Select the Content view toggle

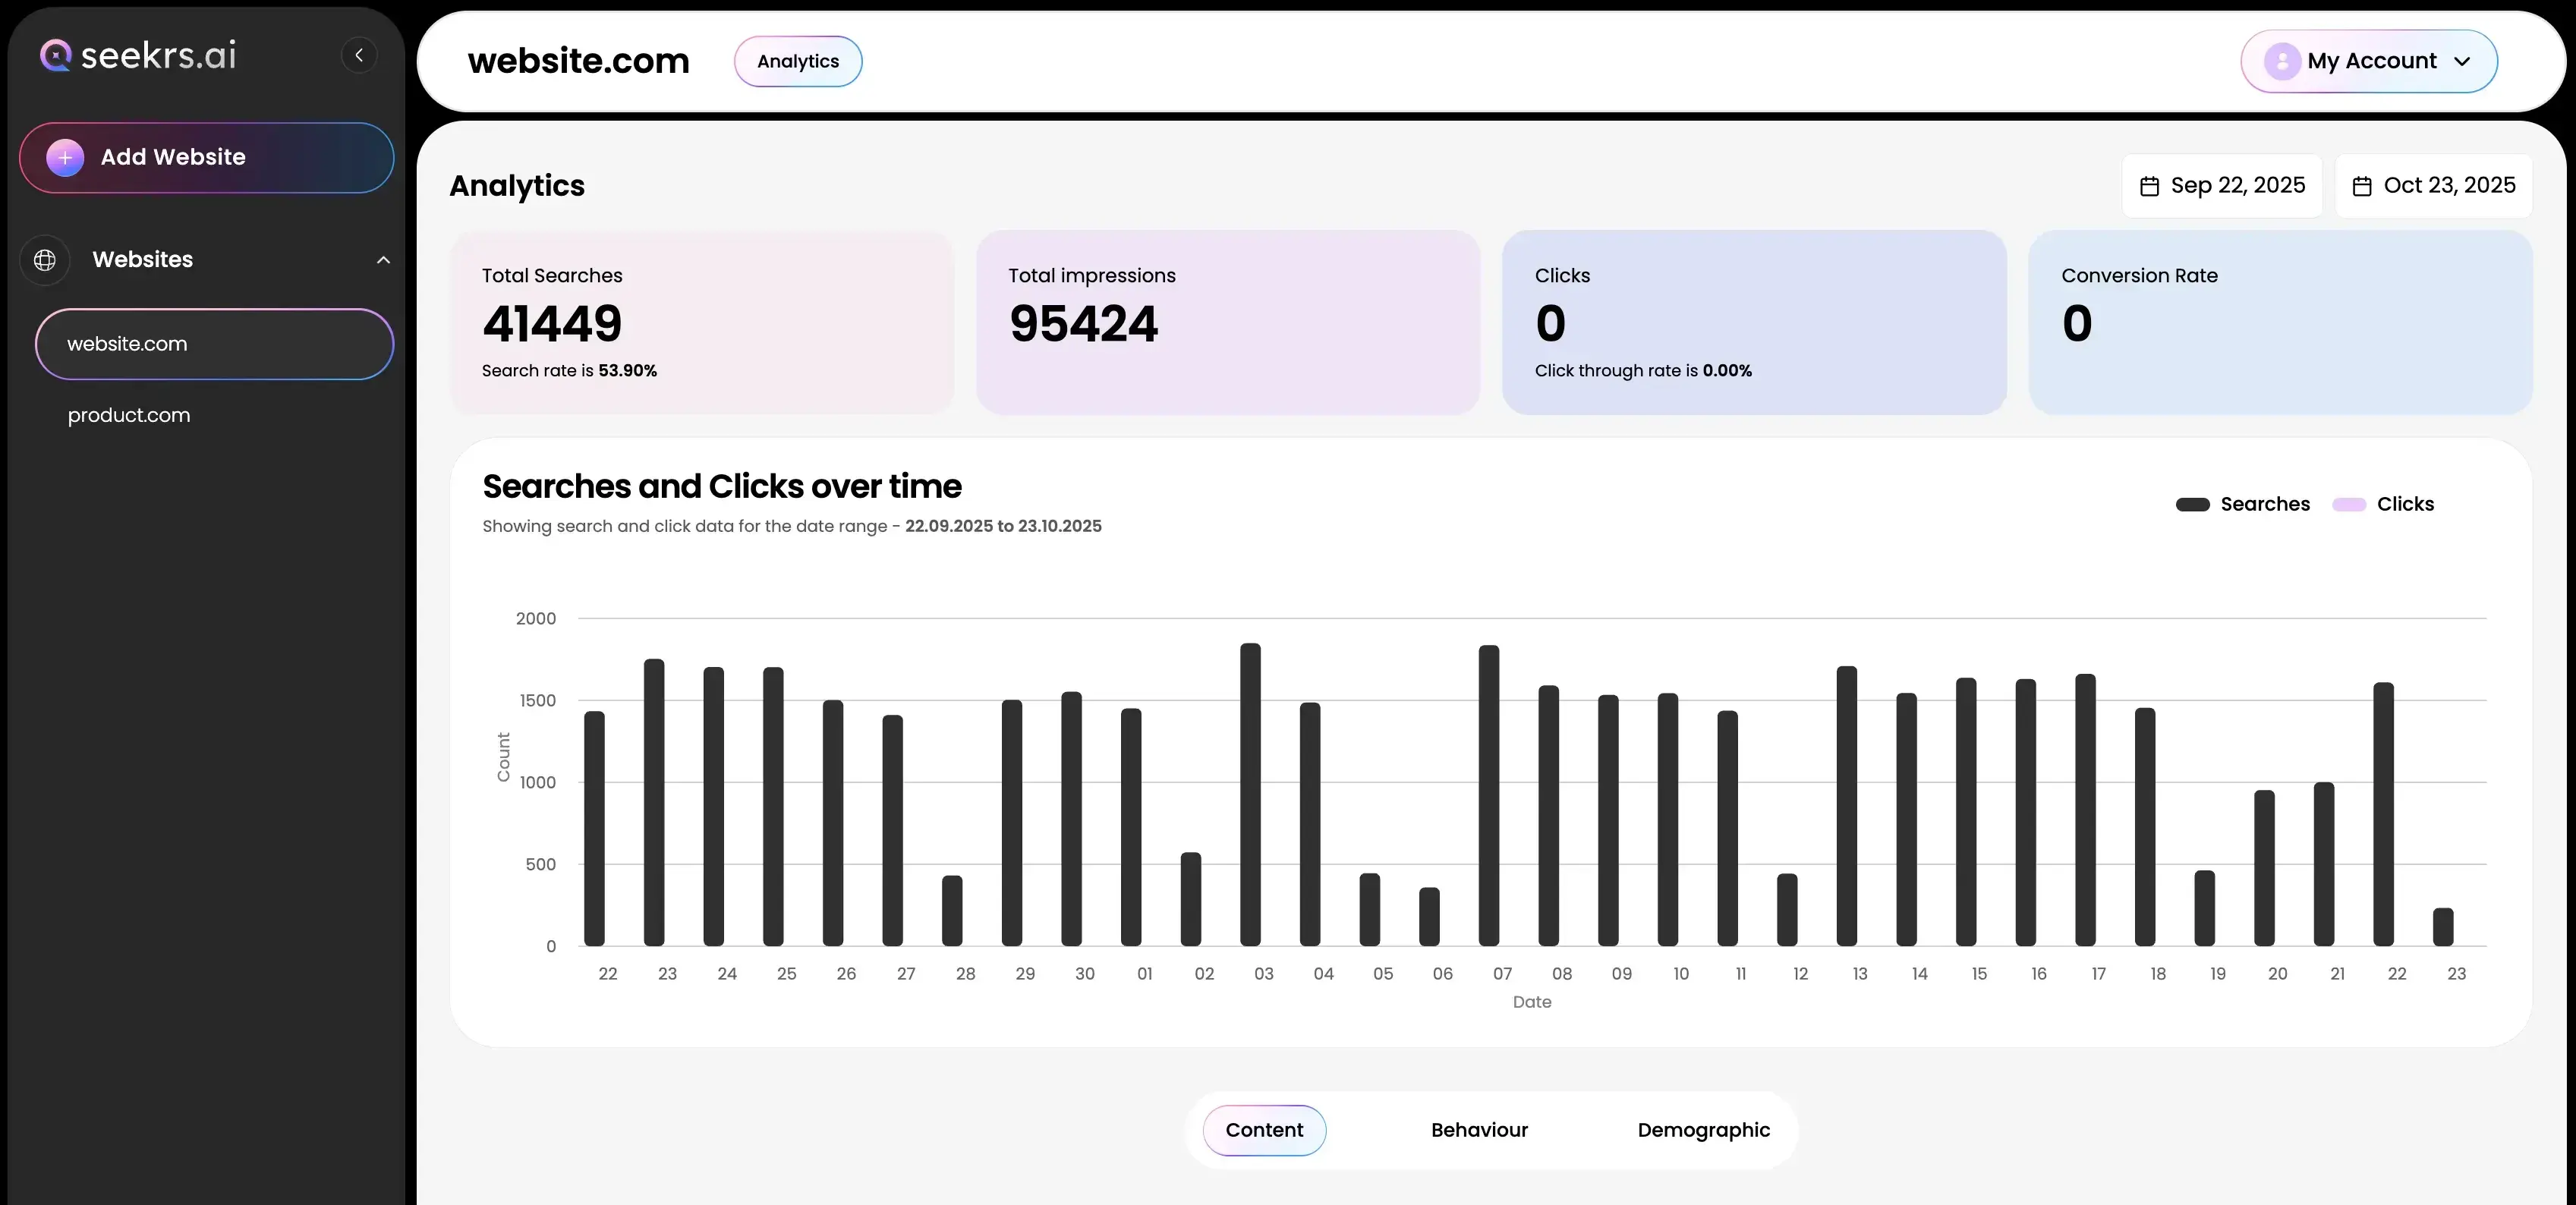(1264, 1130)
